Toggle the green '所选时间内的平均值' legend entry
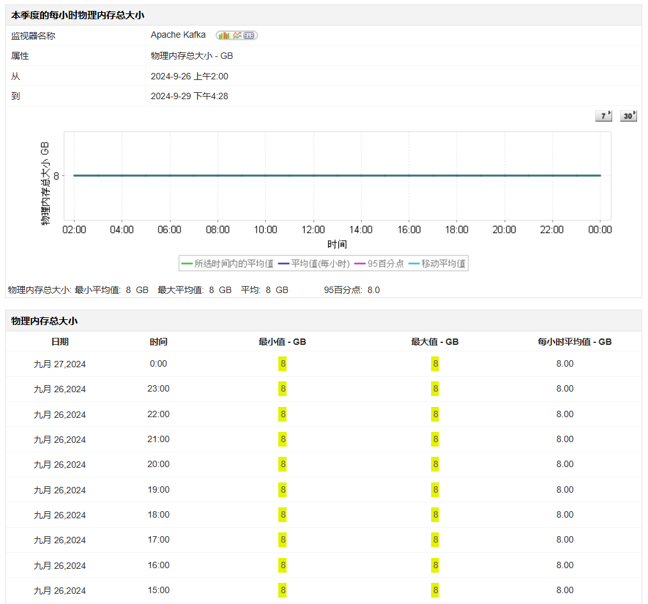The height and width of the screenshot is (604, 648). (228, 264)
